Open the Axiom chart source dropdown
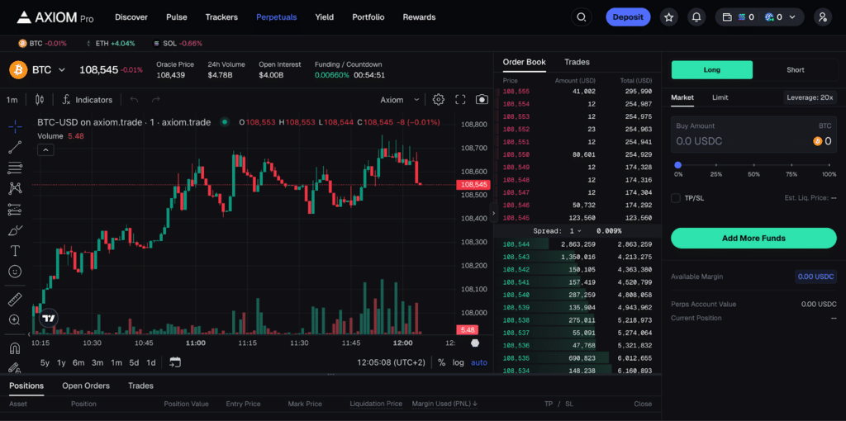Viewport: 846px width, 421px height. [x=400, y=100]
